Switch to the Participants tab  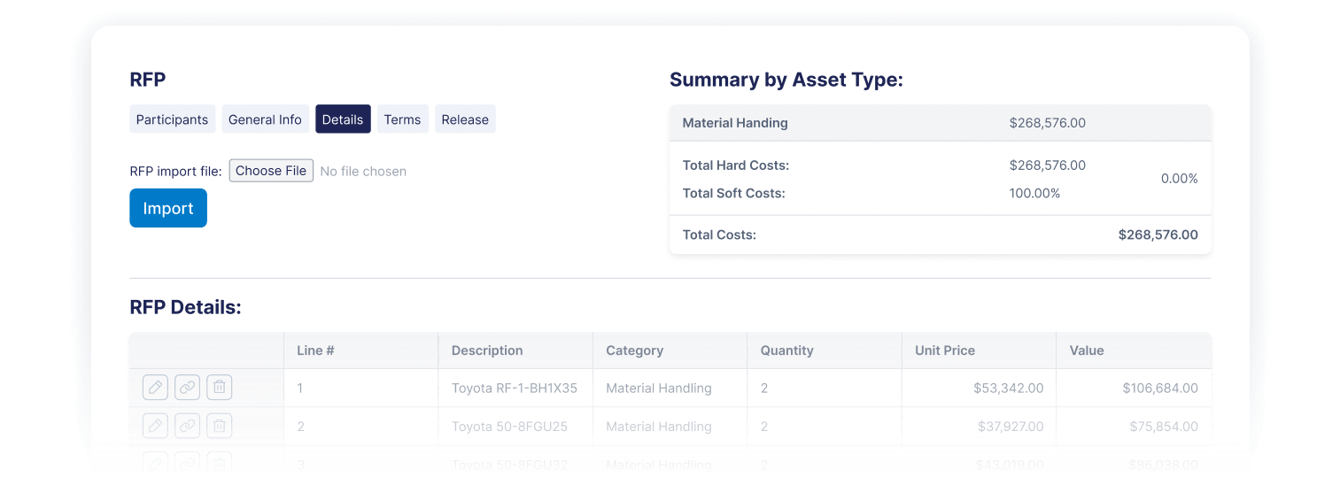172,119
